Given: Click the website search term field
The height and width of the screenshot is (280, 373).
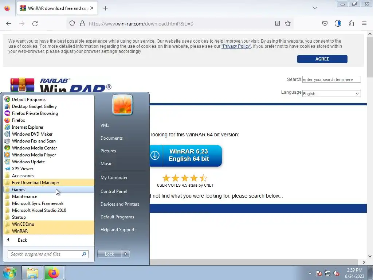Looking at the screenshot, I should coord(331,79).
